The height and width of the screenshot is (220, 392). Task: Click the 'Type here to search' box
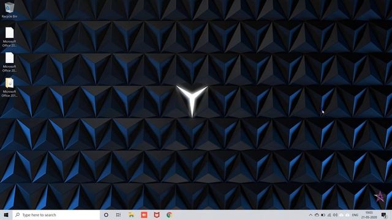[x=56, y=215]
